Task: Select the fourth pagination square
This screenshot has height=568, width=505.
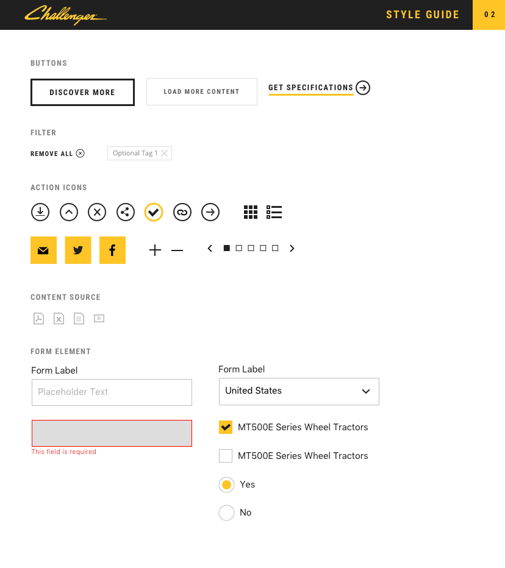Action: click(x=263, y=248)
